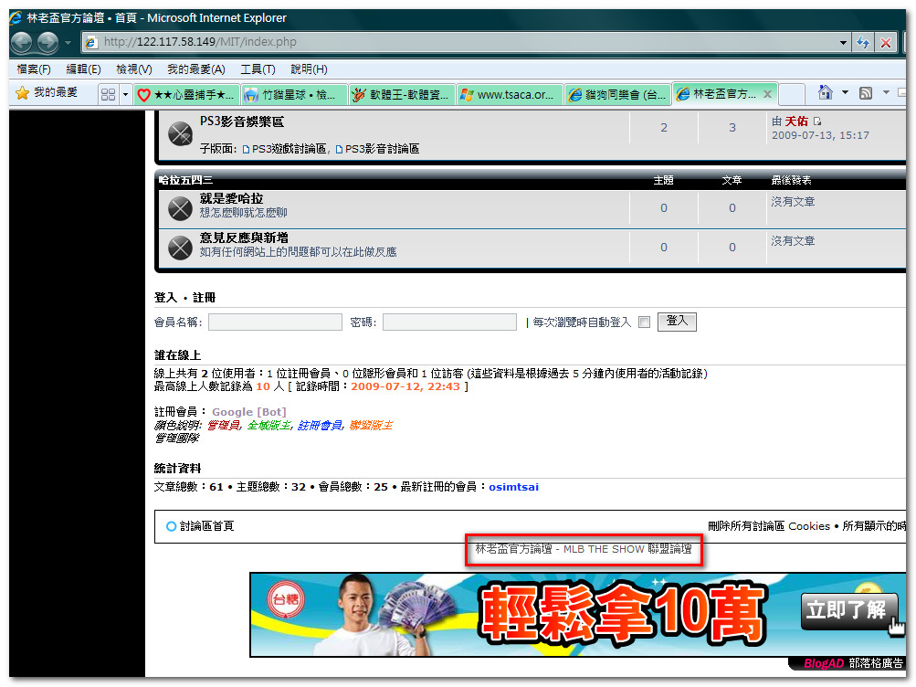The image size is (916, 687).
Task: Click the browser Forward arrow button
Action: click(47, 42)
